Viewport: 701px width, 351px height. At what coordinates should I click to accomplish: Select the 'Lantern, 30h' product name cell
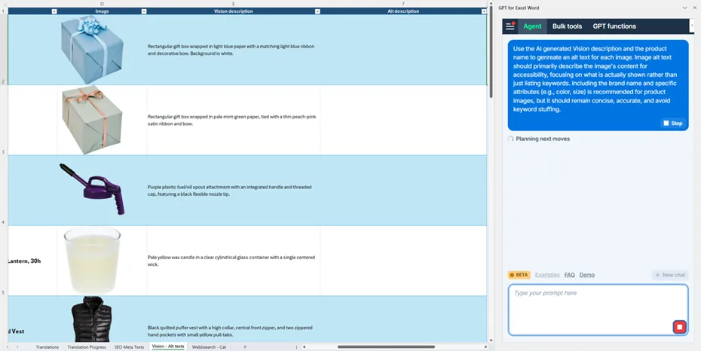coord(32,261)
